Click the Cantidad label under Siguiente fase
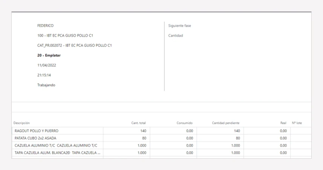The width and height of the screenshot is (323, 170). point(176,36)
